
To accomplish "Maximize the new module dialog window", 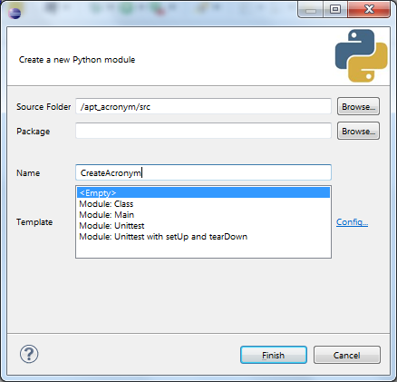I will (x=335, y=10).
